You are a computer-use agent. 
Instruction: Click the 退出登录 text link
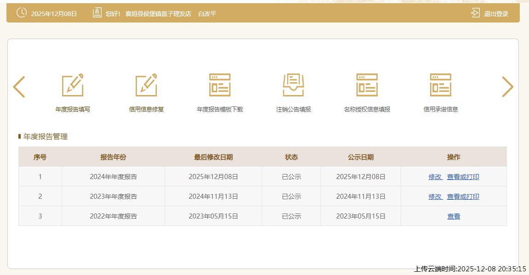click(496, 14)
